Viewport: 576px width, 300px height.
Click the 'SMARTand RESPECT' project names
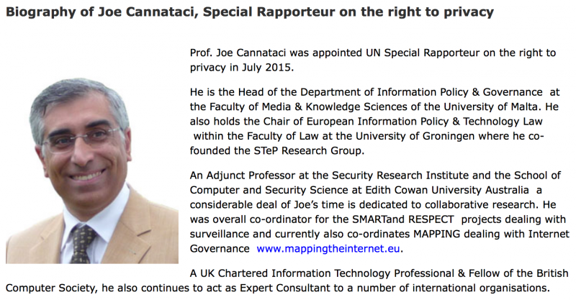point(403,219)
